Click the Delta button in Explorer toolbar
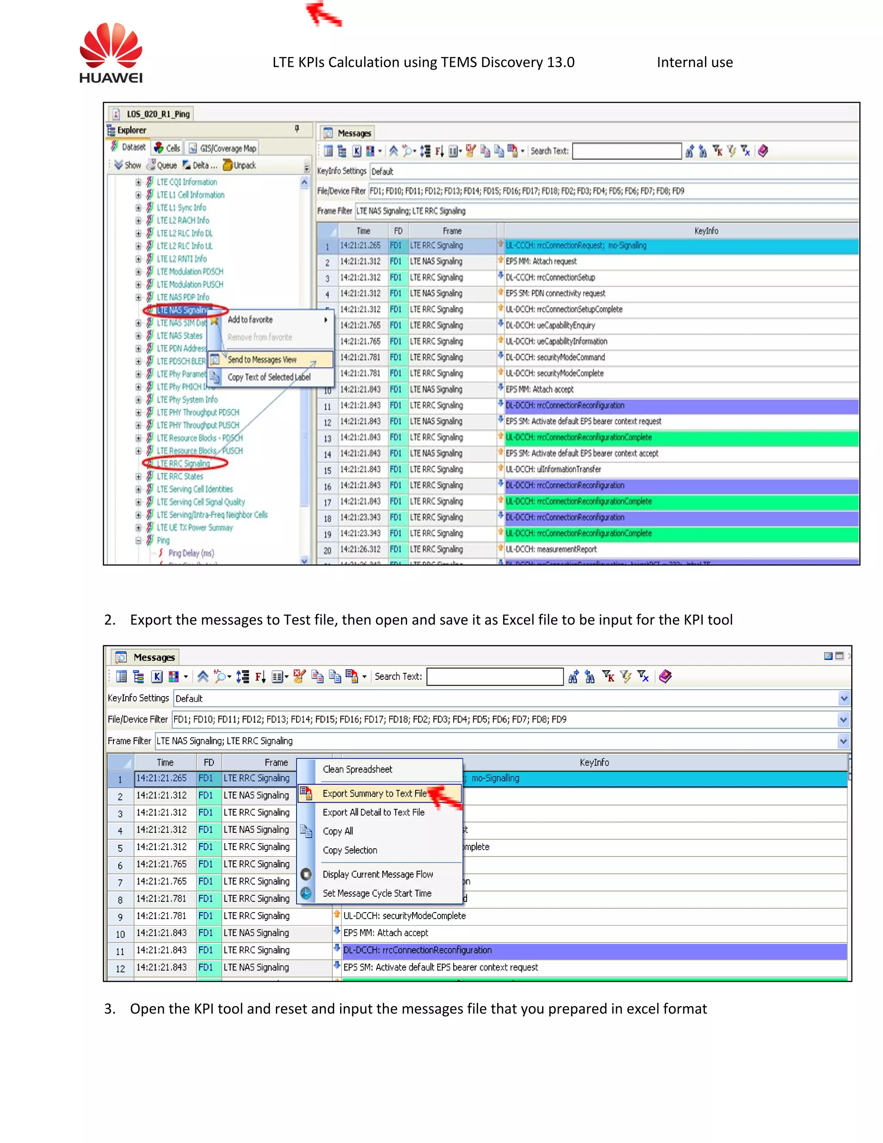The height and width of the screenshot is (1143, 883). coord(199,165)
